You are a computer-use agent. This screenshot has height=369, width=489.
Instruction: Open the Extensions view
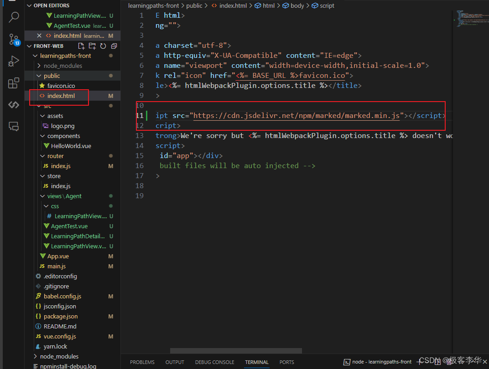14,83
